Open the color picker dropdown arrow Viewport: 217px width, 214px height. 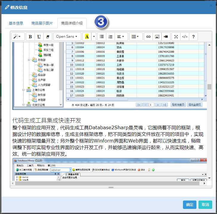(x=94, y=37)
